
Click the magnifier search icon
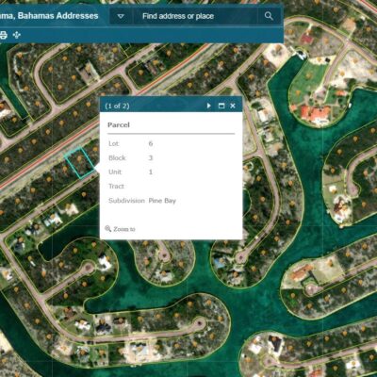pyautogui.click(x=269, y=16)
